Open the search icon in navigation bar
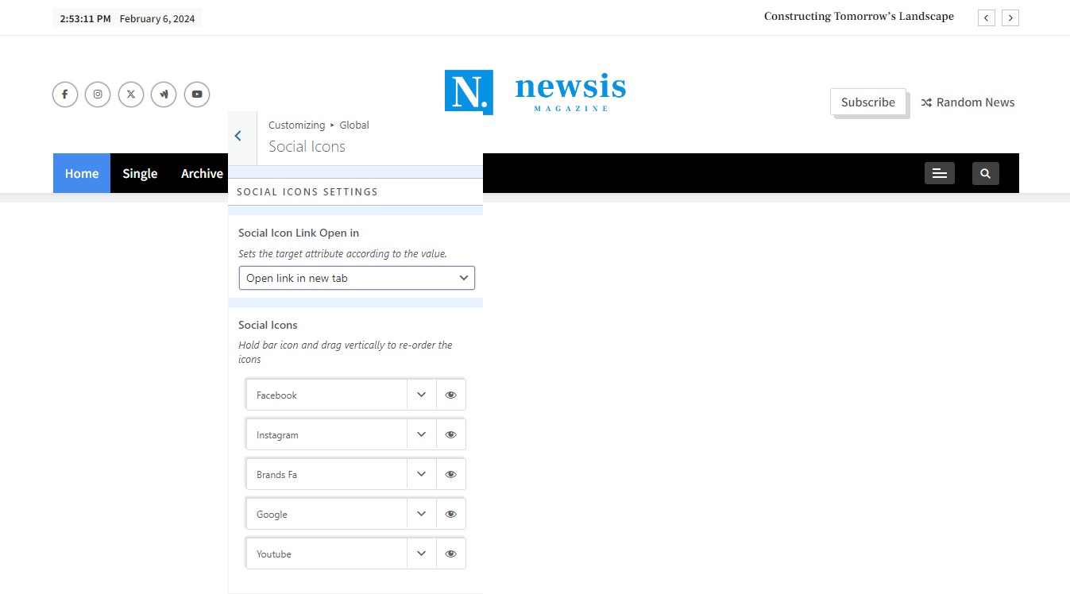This screenshot has width=1070, height=594. (985, 173)
